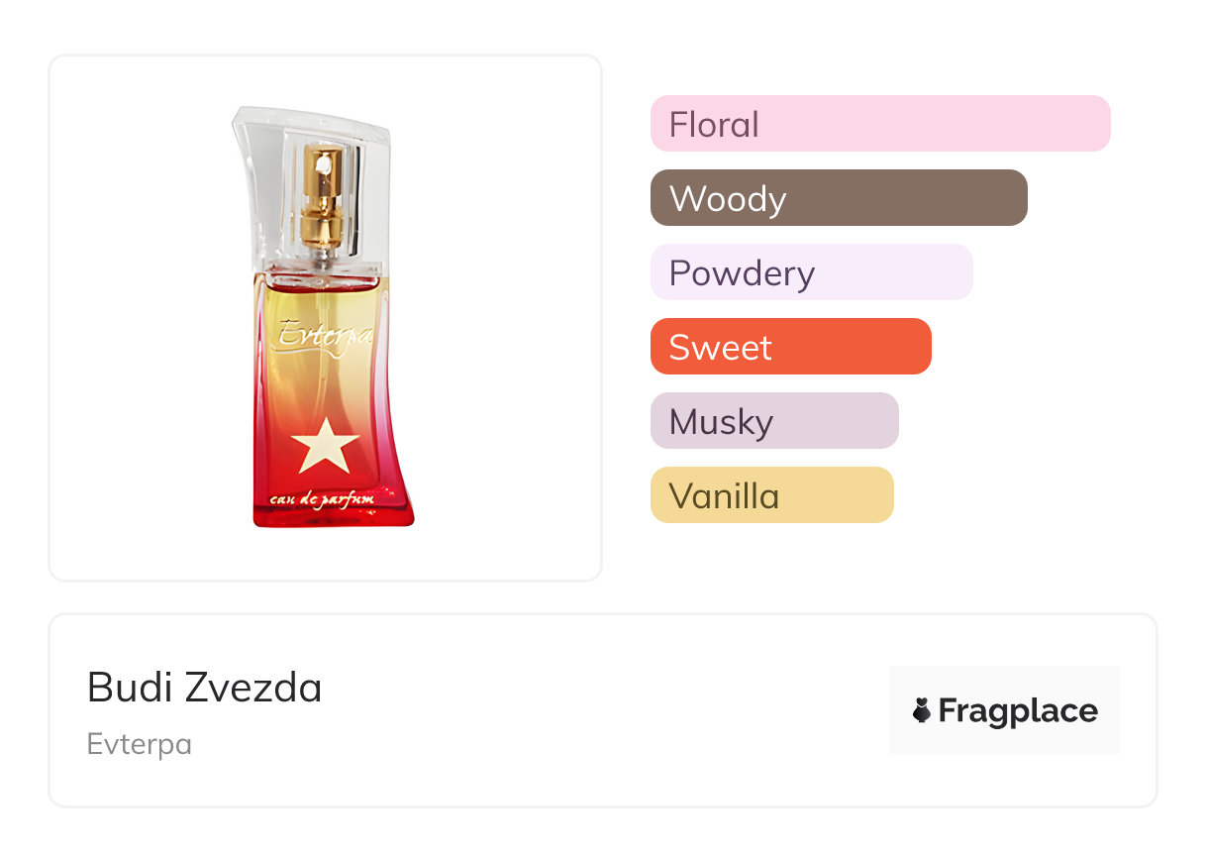Open the Budi Zvezda perfume title
This screenshot has width=1206, height=856.
204,687
